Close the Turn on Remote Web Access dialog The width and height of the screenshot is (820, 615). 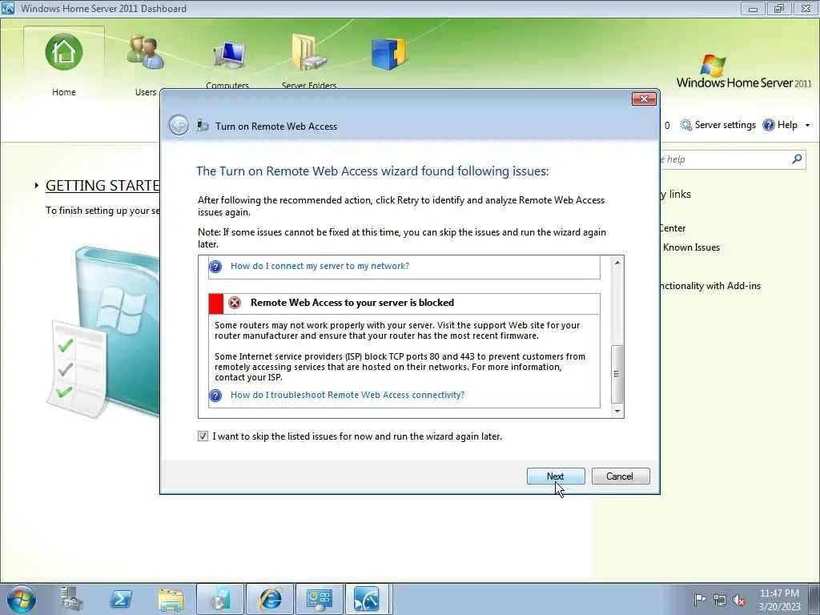coord(644,98)
